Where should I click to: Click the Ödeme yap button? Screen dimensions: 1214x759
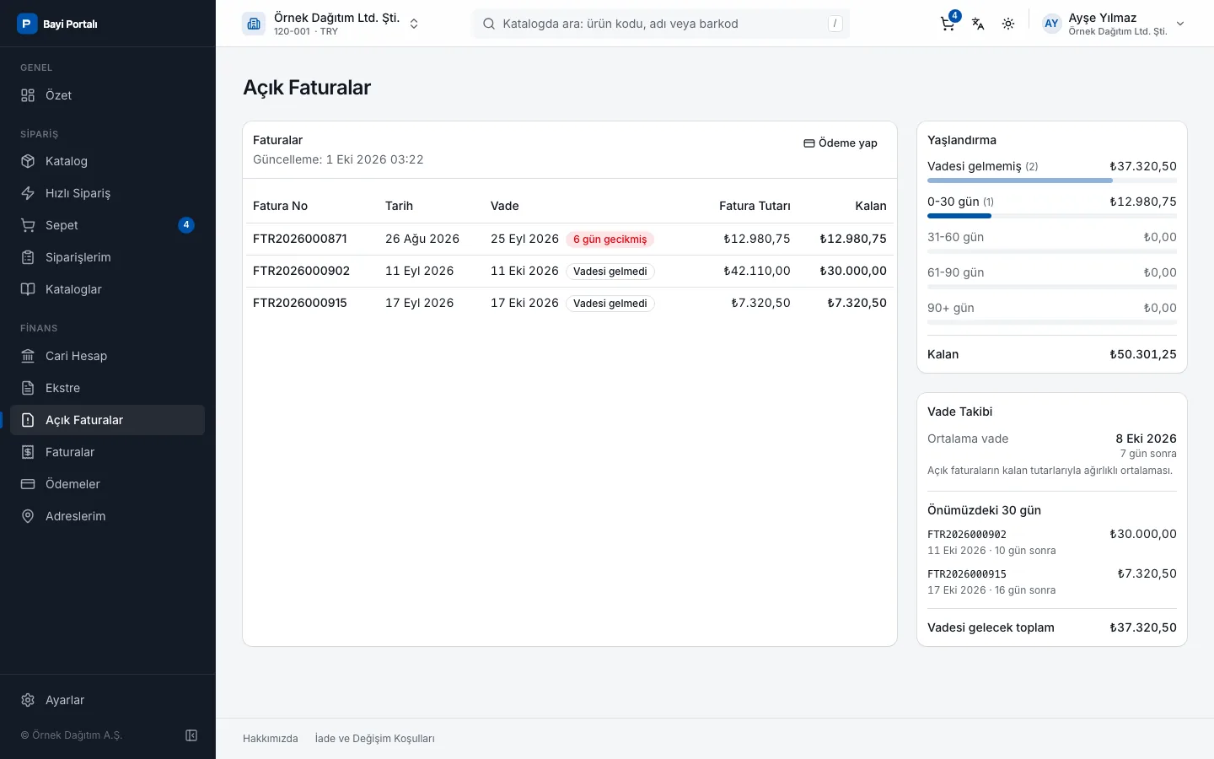pyautogui.click(x=841, y=143)
